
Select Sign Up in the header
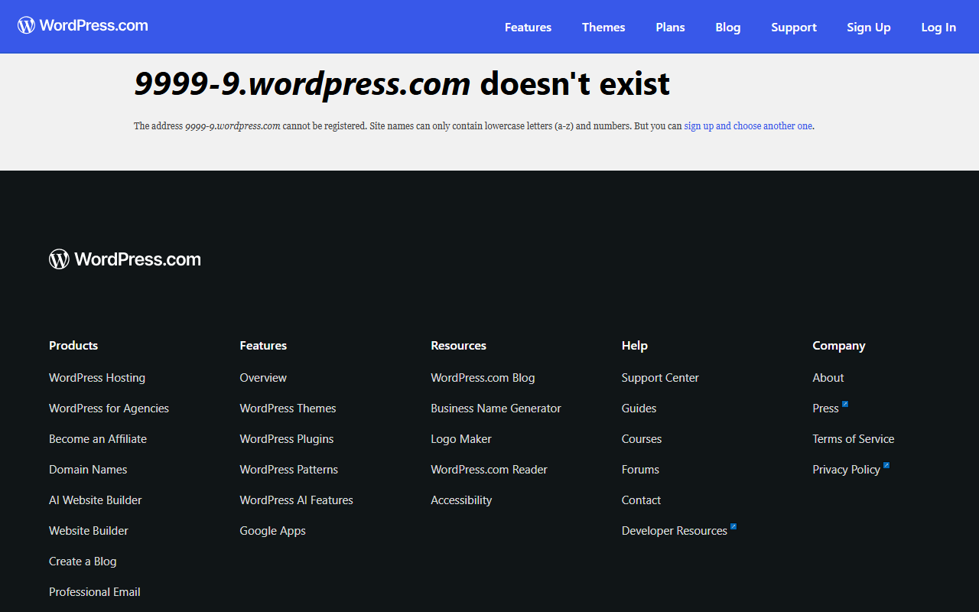click(869, 27)
